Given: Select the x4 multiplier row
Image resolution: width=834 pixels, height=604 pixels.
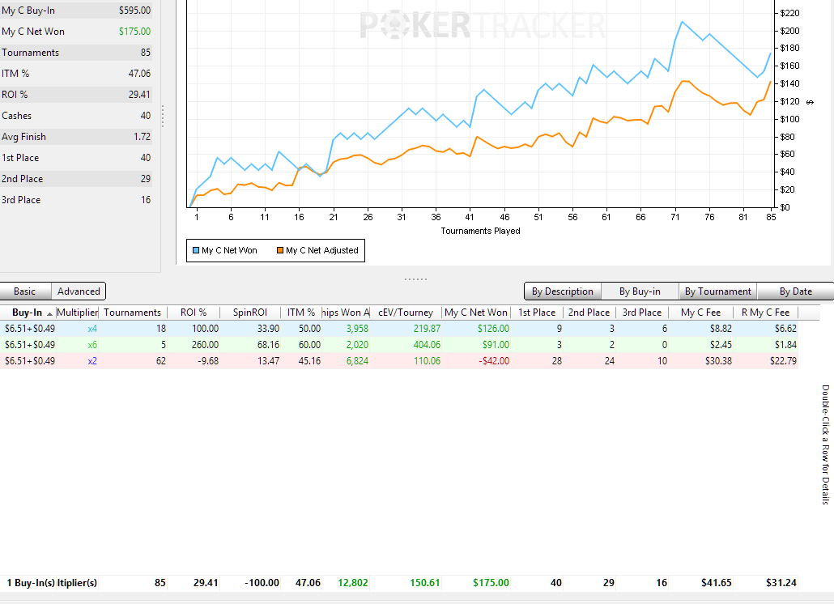Looking at the screenshot, I should 243,329.
